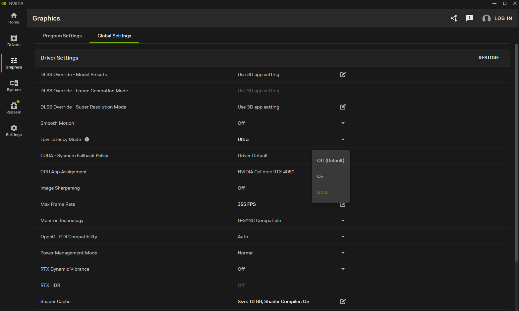519x311 pixels.
Task: Click the CUDA Sysmem Fallback Policy label
Action: 74,155
